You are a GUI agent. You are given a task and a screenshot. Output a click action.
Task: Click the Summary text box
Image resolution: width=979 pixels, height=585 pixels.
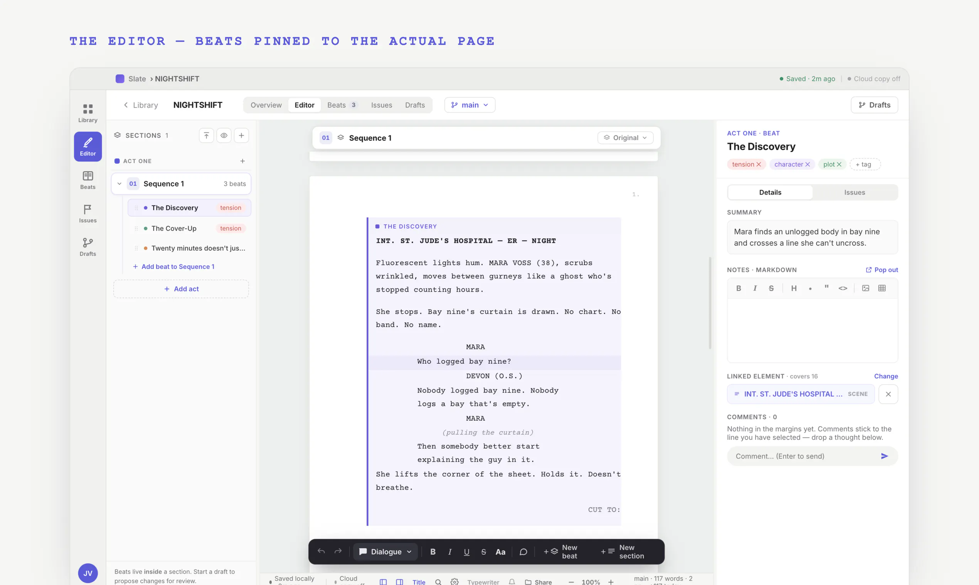[x=812, y=237]
